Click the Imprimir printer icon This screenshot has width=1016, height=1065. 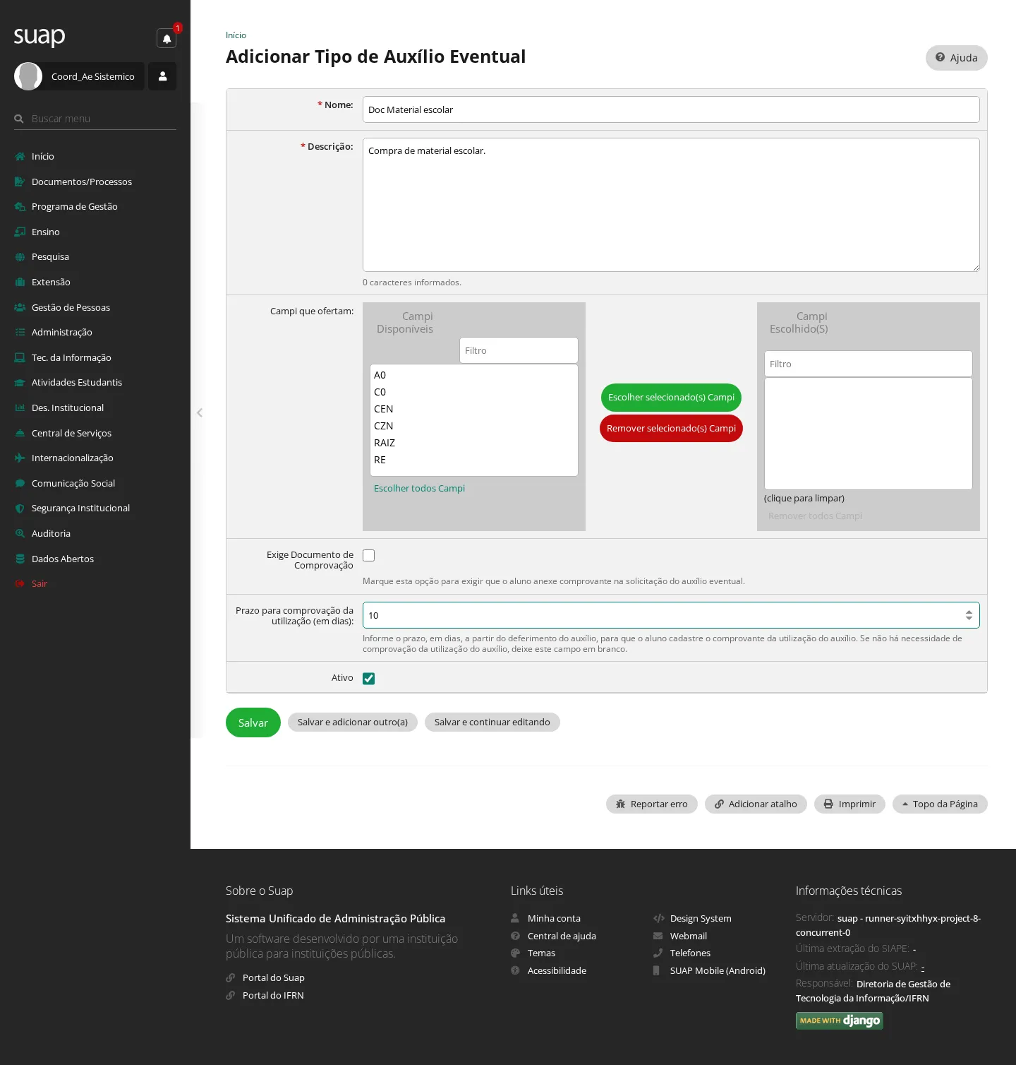pos(828,804)
